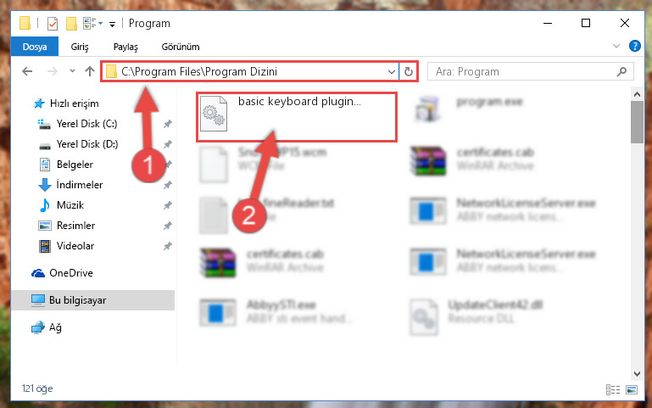Go up one folder level
Viewport: 652px width, 408px height.
click(90, 71)
